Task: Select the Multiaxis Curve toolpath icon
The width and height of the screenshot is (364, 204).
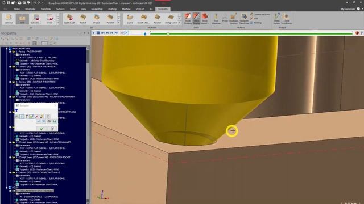Action: (130, 19)
